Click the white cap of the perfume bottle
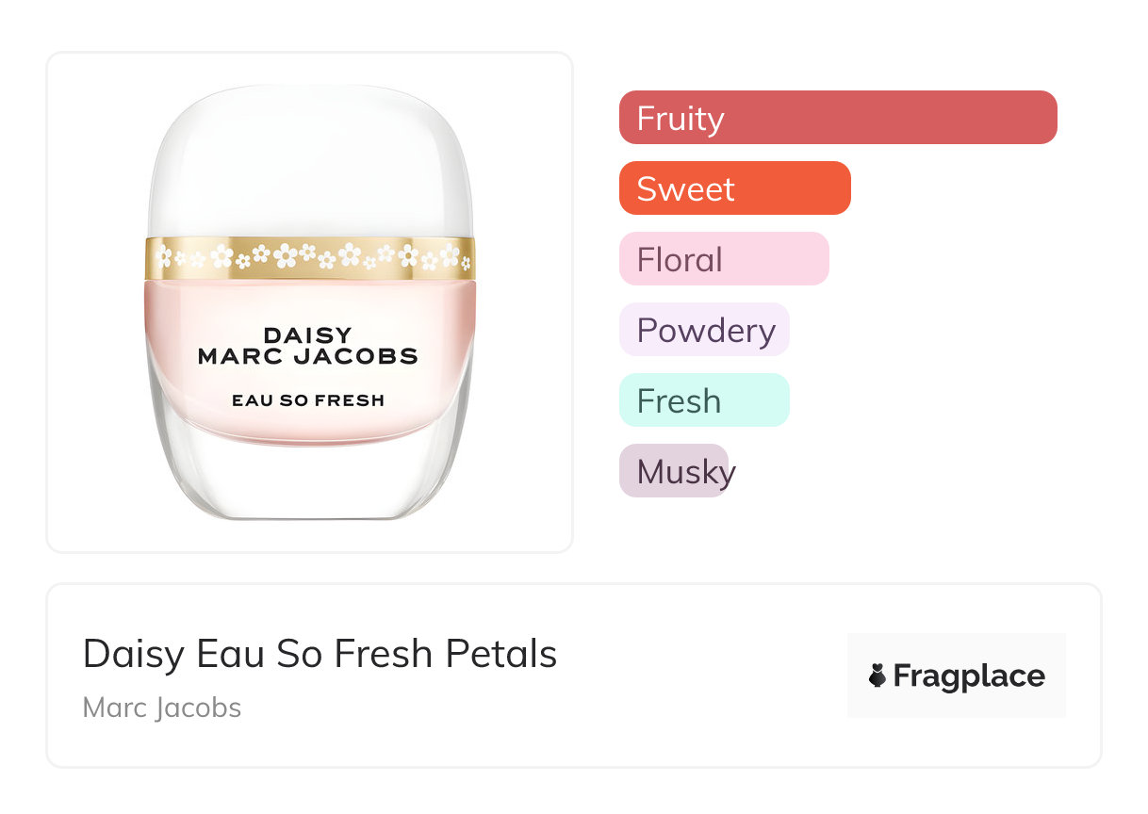The width and height of the screenshot is (1148, 814). point(309,160)
